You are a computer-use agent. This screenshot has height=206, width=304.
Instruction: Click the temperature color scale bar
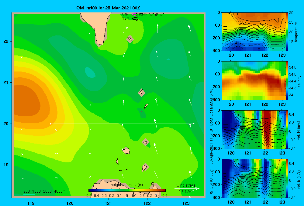pyautogui.click(x=287, y=32)
